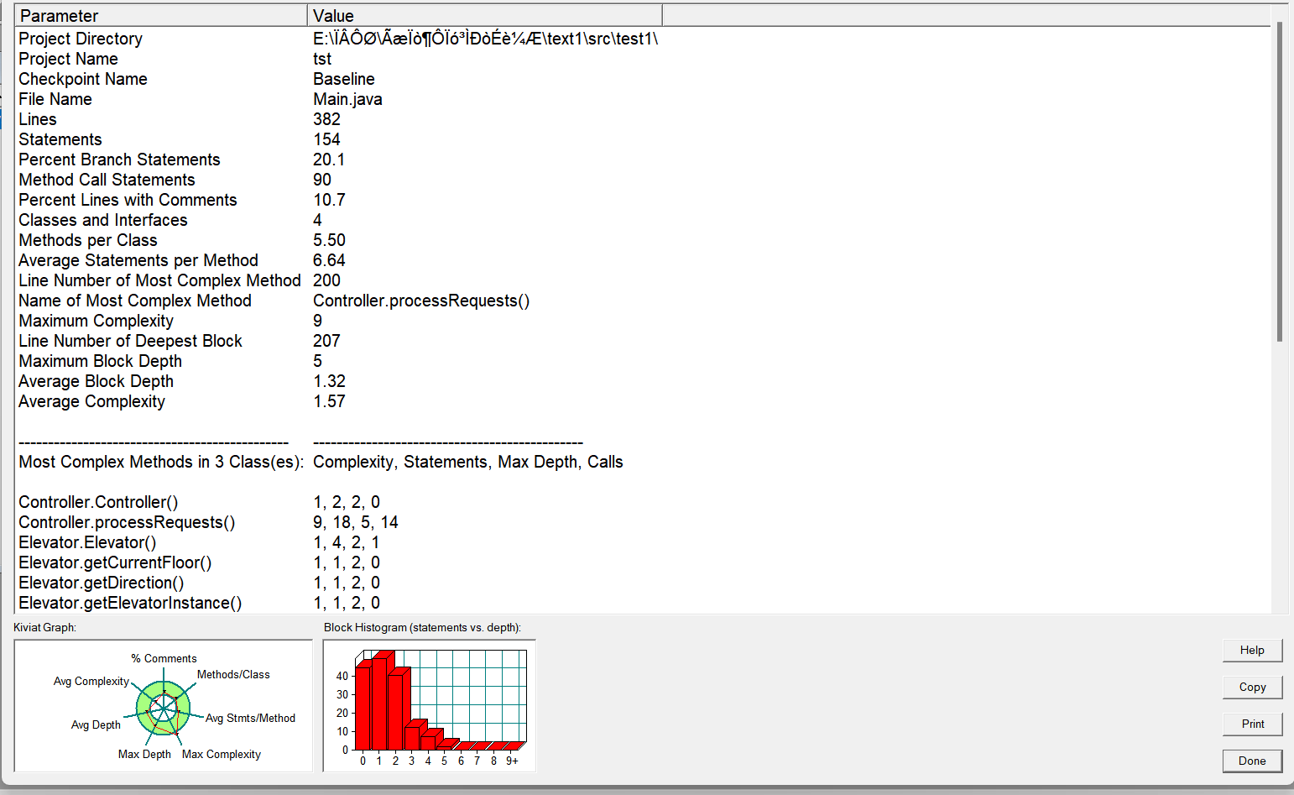Screen dimensions: 1294x795
Task: Click the value 10.7
Action: 329,200
